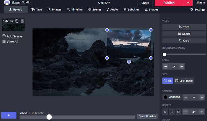207x121 pixels.
Task: Increase the rotation angle
Action: 202,112
